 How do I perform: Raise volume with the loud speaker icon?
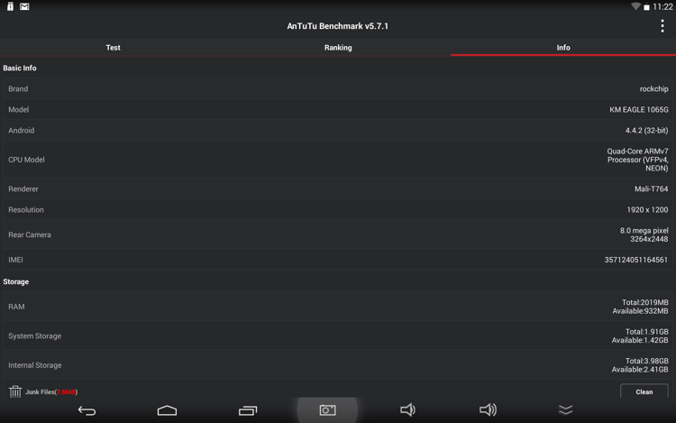point(488,409)
